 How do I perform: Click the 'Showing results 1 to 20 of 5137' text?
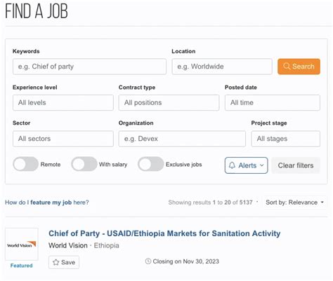click(x=210, y=203)
